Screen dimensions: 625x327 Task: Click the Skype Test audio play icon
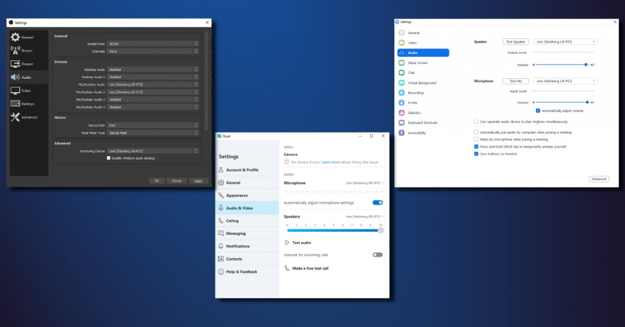[x=287, y=243]
